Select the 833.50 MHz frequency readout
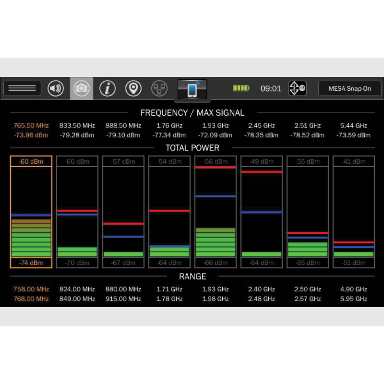The width and height of the screenshot is (384, 384). pos(77,126)
